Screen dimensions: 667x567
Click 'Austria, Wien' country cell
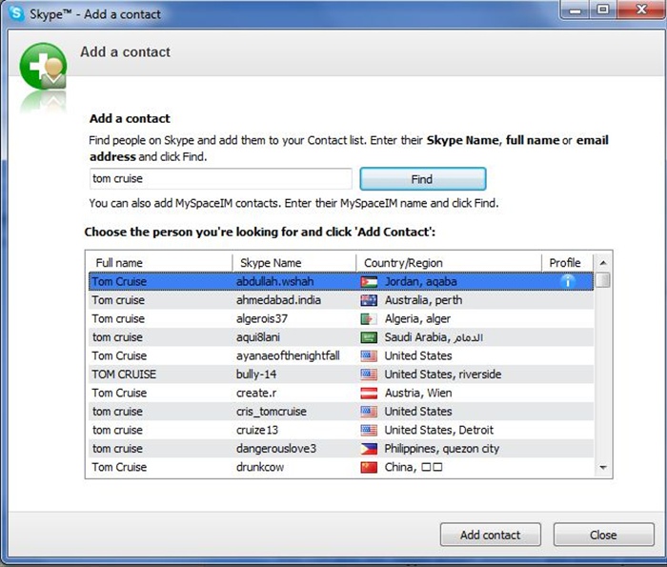(x=418, y=393)
